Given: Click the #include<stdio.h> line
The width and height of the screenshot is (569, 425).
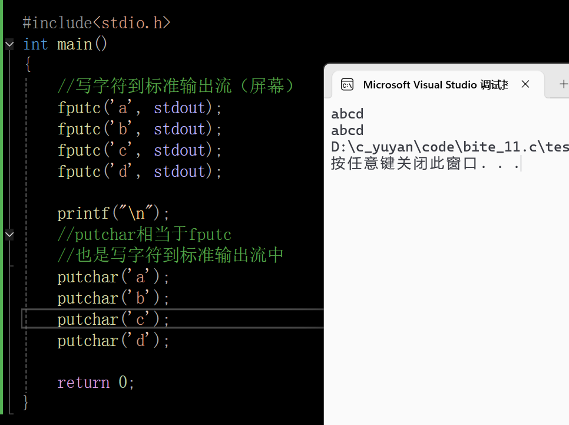Looking at the screenshot, I should coord(96,23).
